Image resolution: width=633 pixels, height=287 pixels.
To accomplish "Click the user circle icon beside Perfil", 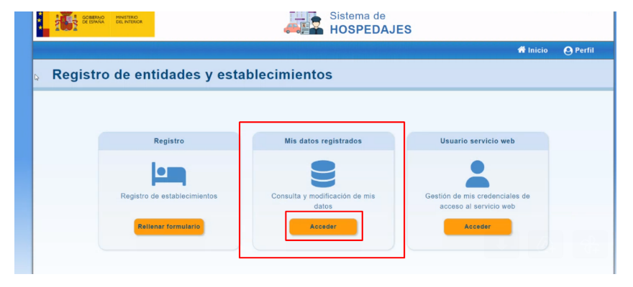I will 568,51.
